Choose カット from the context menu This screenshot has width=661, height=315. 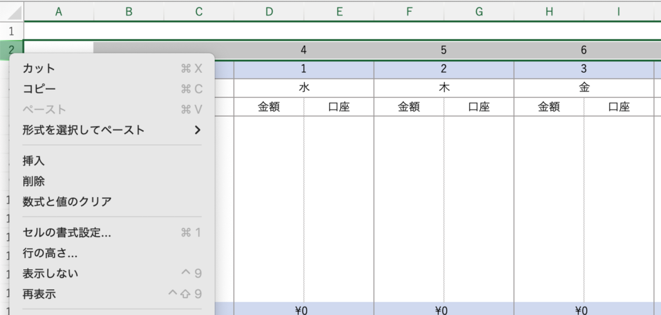tap(39, 68)
